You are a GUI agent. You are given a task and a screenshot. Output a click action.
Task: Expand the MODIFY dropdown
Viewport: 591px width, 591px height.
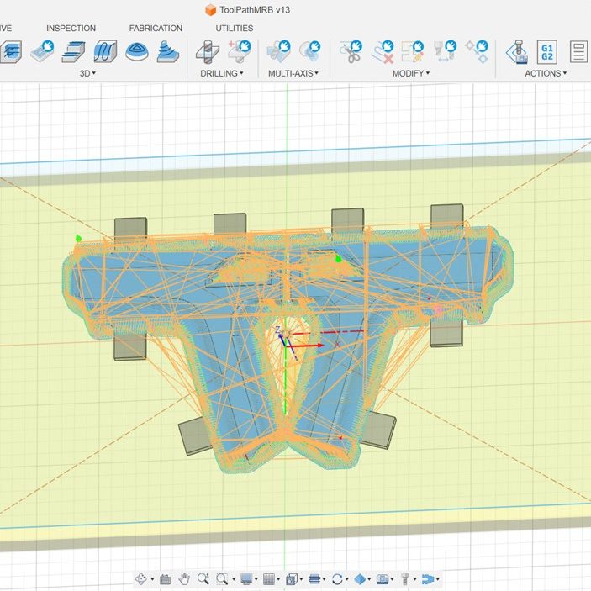(410, 73)
